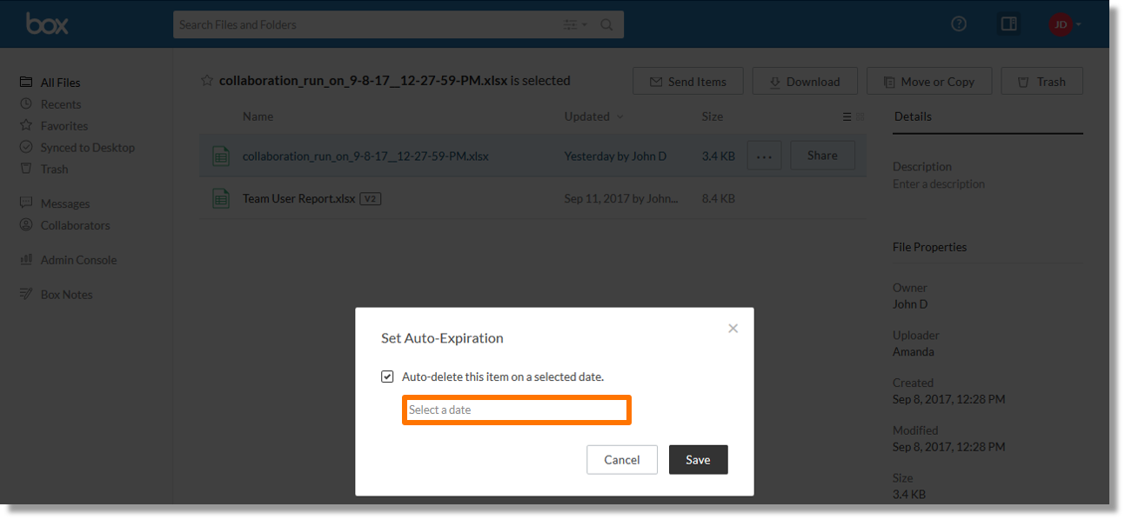Image resolution: width=1125 pixels, height=520 pixels.
Task: Close the Set Auto-Expiration dialog
Action: pos(733,328)
